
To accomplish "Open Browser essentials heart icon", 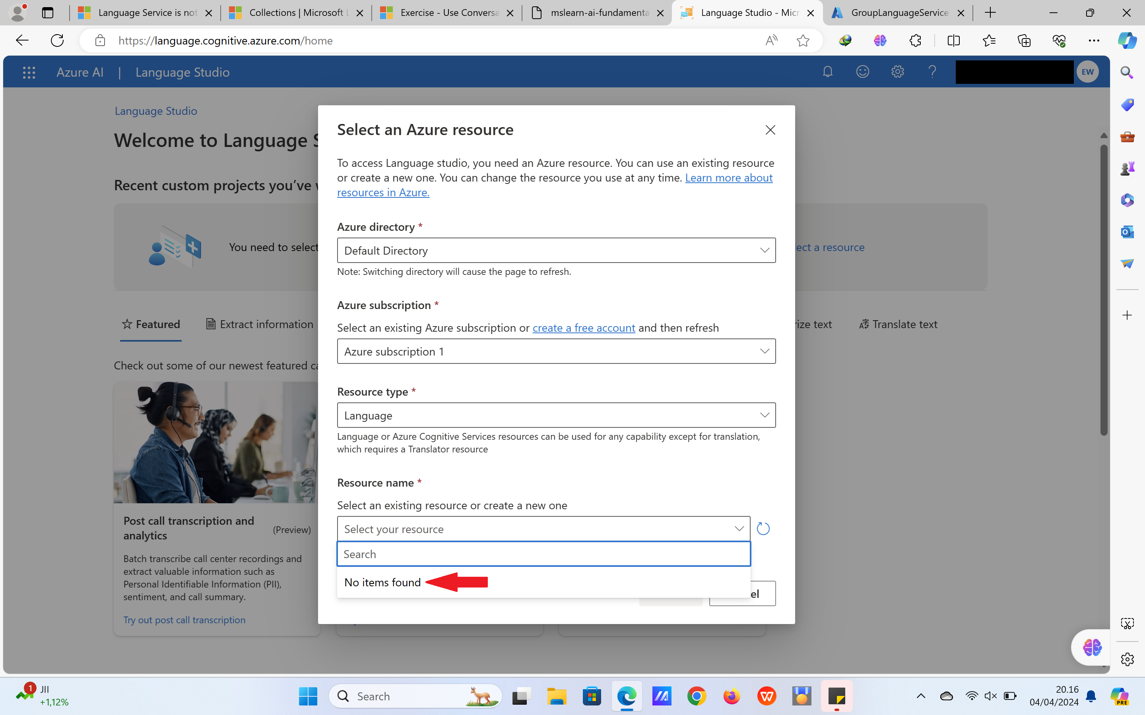I will [1059, 41].
